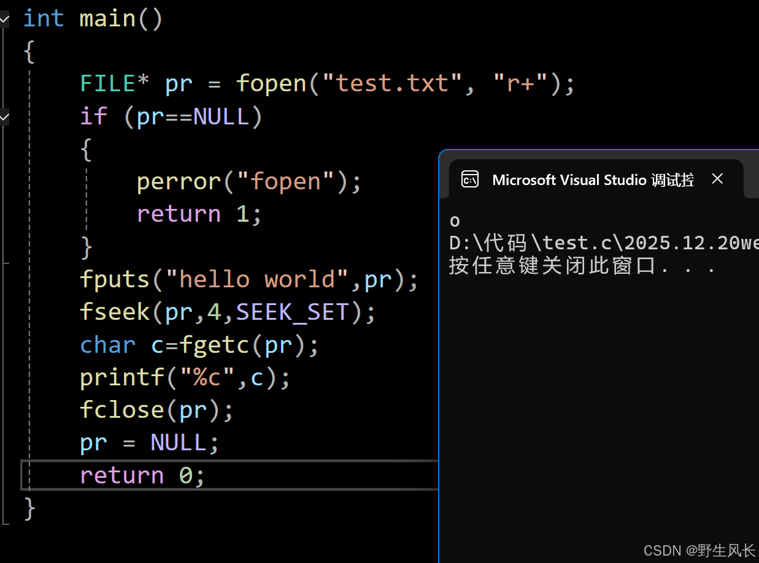Click the 'pr = NULL;' line
Image resolution: width=759 pixels, height=563 pixels.
tap(150, 442)
